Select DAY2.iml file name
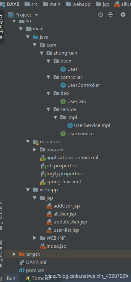The image size is (131, 282). [36, 262]
